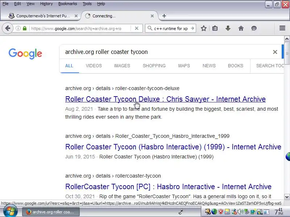Open the History menu

point(46,4)
